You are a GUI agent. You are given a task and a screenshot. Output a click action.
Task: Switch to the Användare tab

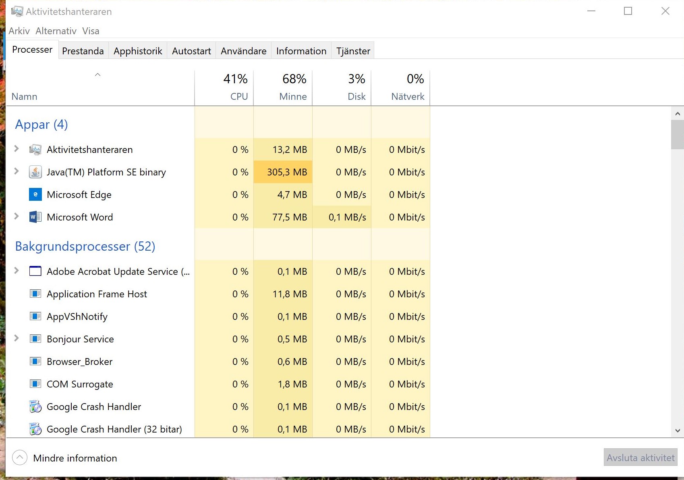tap(244, 51)
